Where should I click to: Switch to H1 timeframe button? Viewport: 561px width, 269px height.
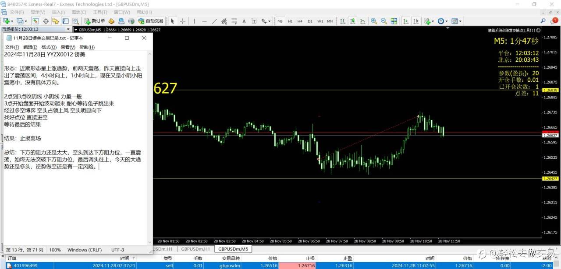[290, 21]
